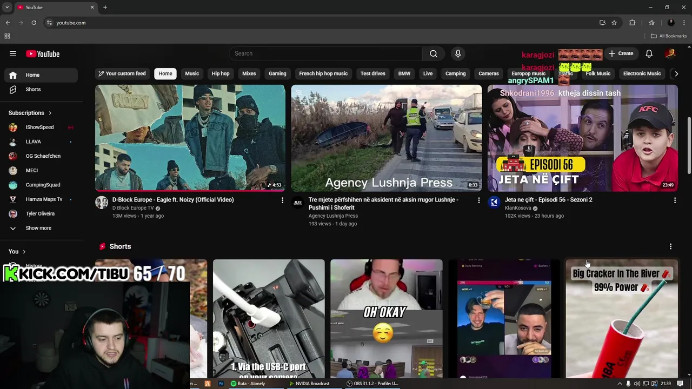This screenshot has height=389, width=692.
Task: Play Big Cracker In The River short
Action: point(622,319)
